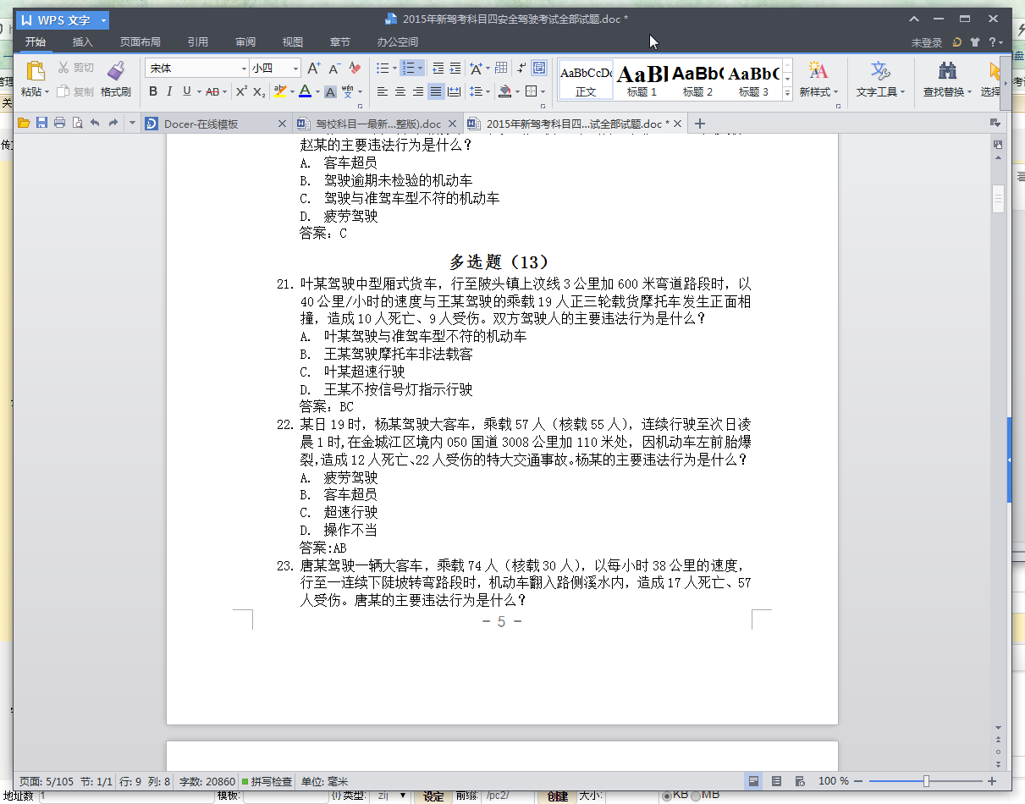Toggle show/hide paragraph marks icon
Screen dimensions: 1025x804
[x=521, y=68]
